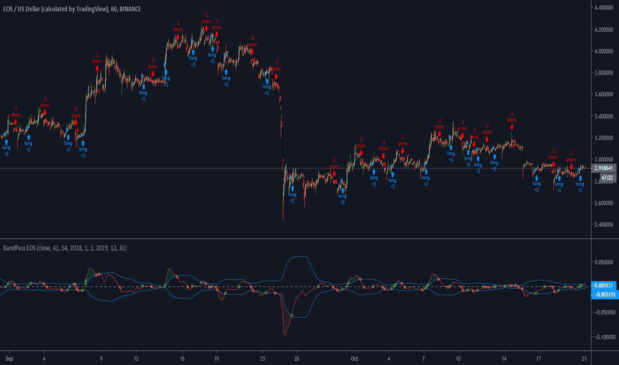Click the 47:22 bar countdown label
The image size is (619, 365).
pos(607,178)
